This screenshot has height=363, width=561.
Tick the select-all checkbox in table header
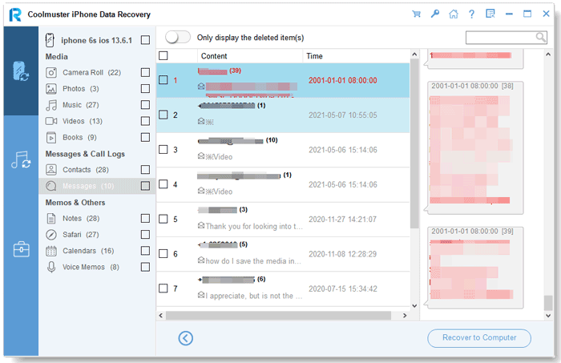(x=163, y=56)
